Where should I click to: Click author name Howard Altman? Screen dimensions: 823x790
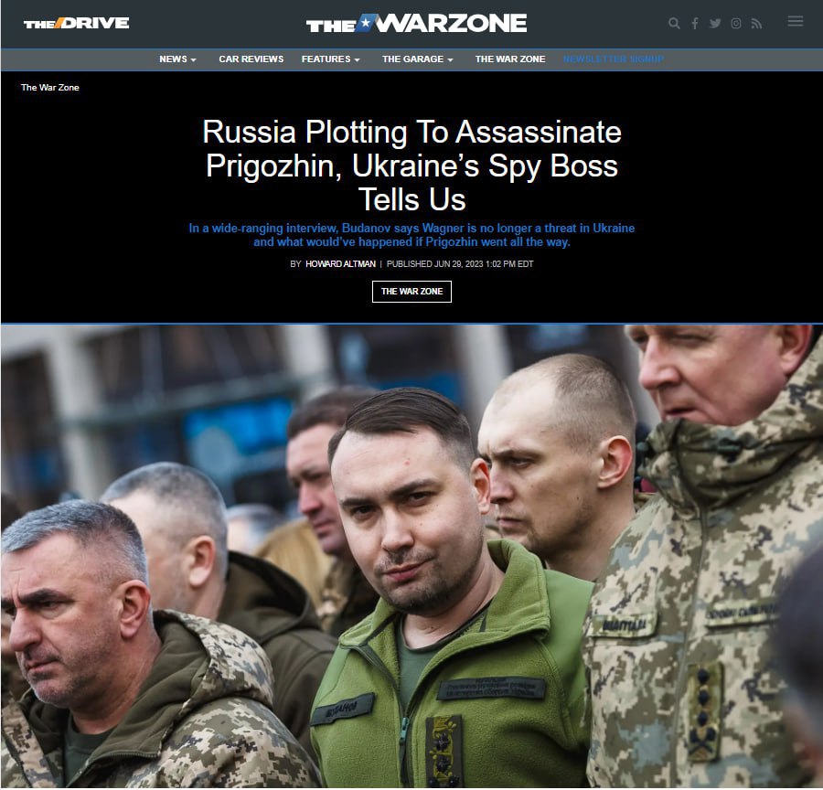(340, 264)
